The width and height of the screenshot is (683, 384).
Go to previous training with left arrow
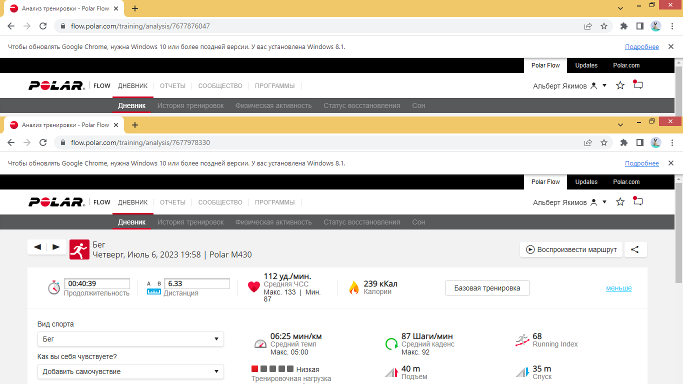tap(37, 247)
